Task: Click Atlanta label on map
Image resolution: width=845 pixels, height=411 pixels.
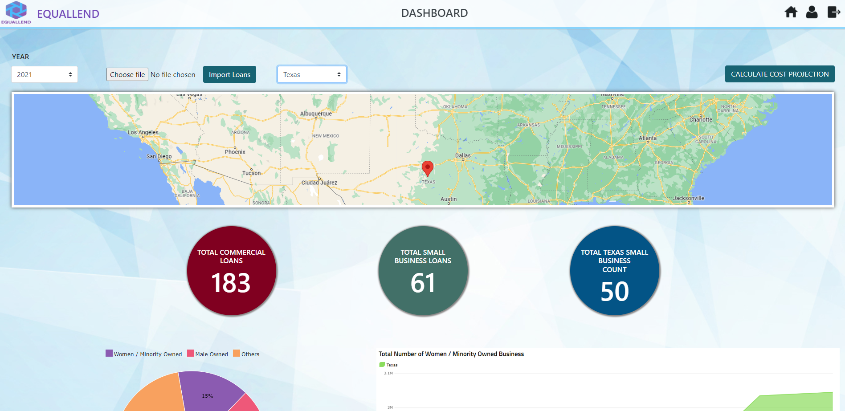Action: point(648,138)
